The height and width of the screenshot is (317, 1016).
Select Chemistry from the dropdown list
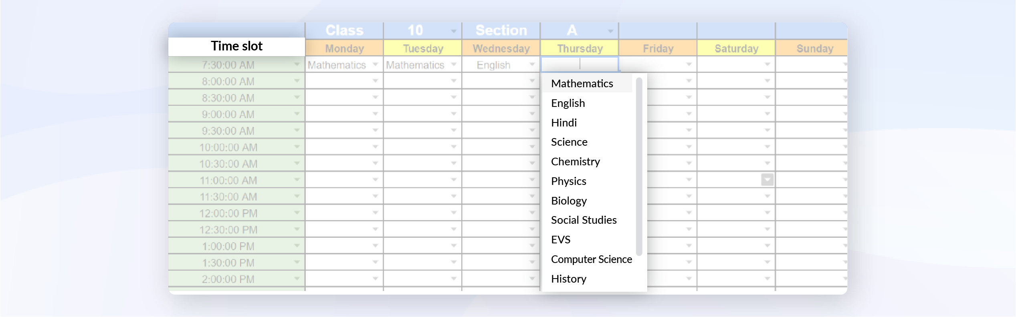575,162
